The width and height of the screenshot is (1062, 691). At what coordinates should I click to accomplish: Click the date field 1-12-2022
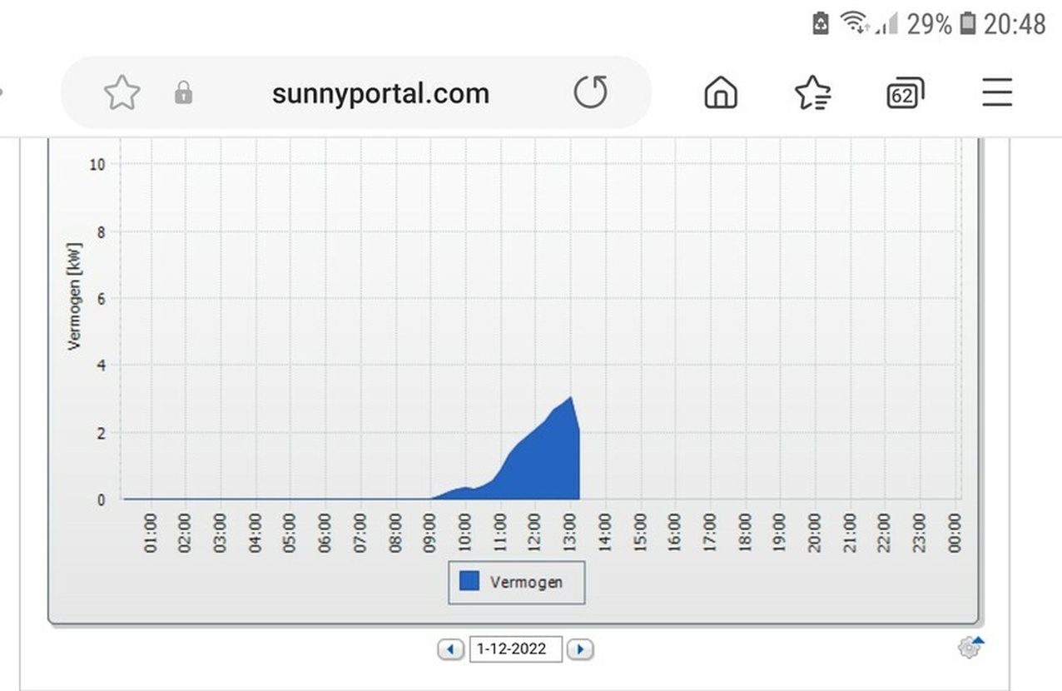tap(515, 649)
